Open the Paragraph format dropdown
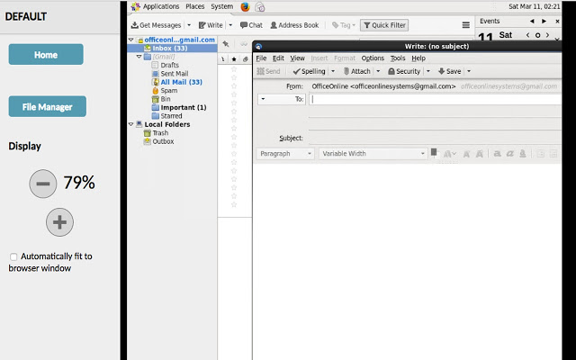The width and height of the screenshot is (576, 360). 285,154
